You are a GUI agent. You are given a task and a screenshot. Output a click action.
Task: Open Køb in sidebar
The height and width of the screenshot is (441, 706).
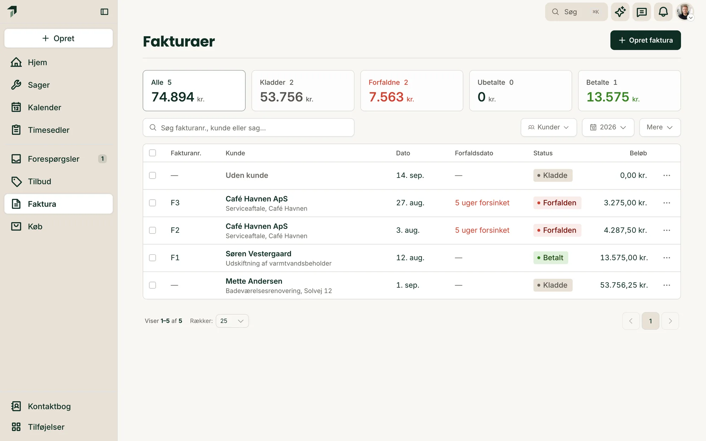tap(59, 226)
